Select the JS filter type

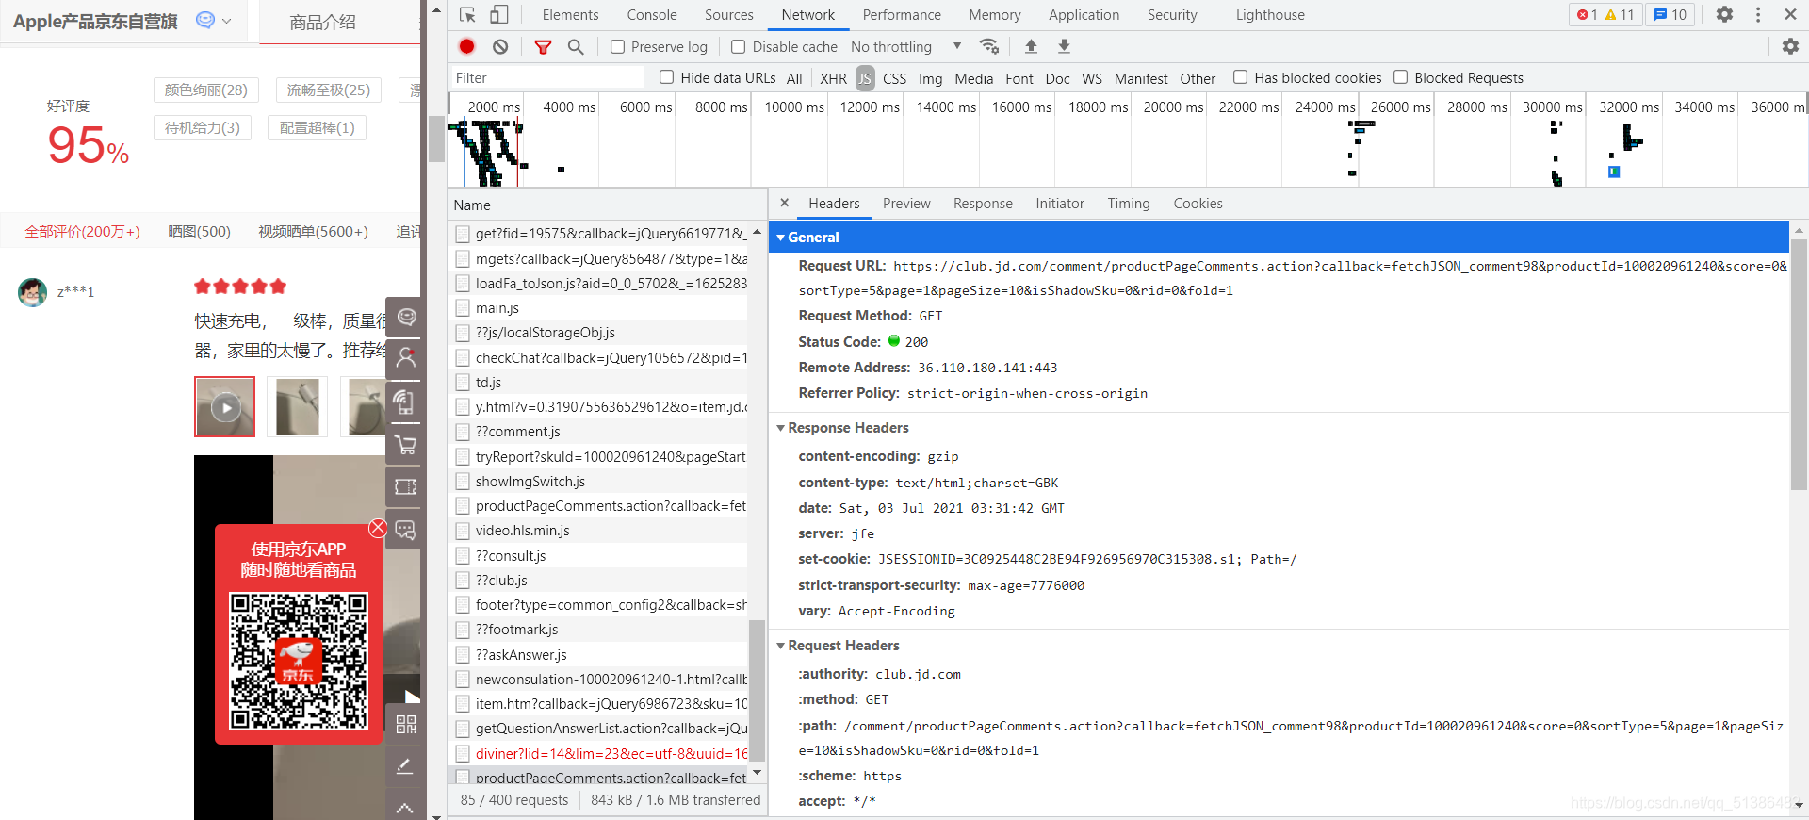(865, 78)
